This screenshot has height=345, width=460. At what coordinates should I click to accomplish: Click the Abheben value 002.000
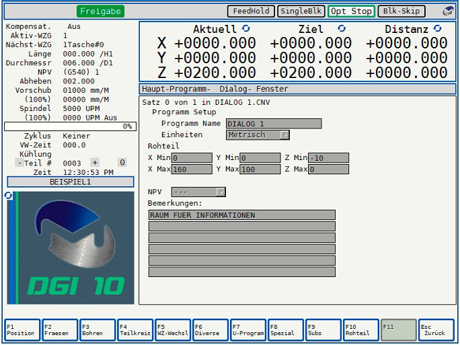coord(79,81)
